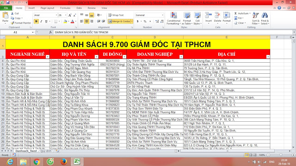Switch to the Review tab
Viewport: 296px width, 166px height.
(x=92, y=8)
